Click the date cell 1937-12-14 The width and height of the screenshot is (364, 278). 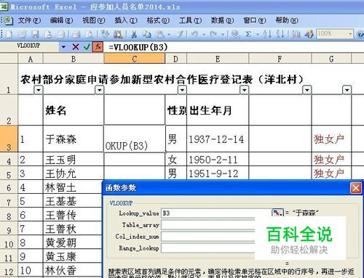(x=218, y=139)
